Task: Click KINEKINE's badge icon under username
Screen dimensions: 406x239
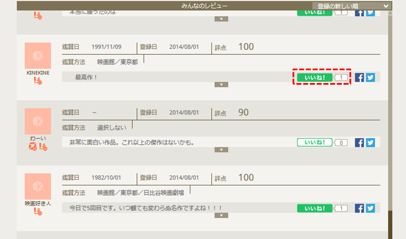Action: (x=38, y=81)
